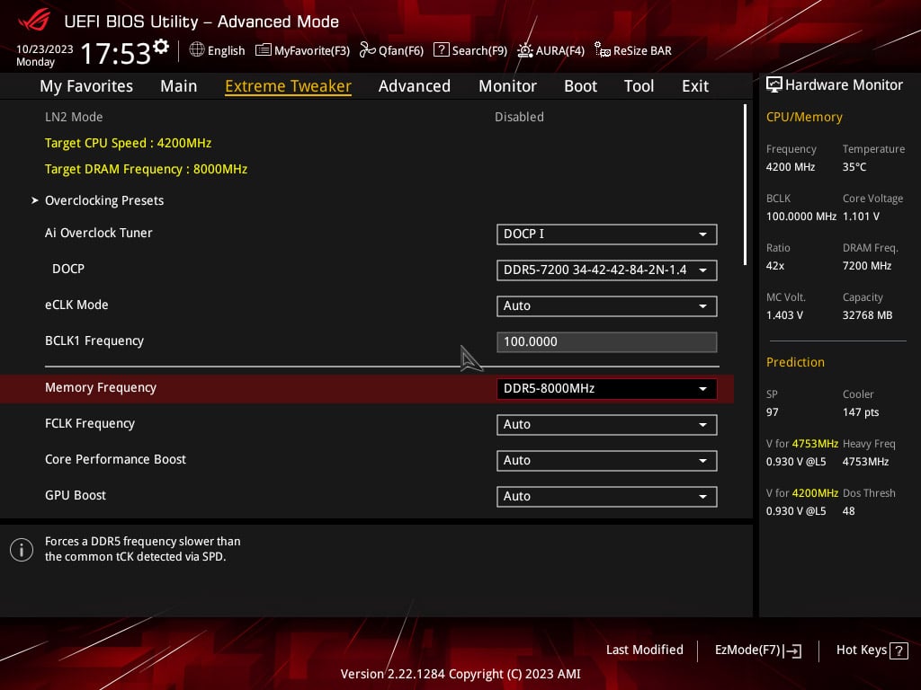Click the 7200 MHz DRAM Freq. value
921x690 pixels.
pos(867,266)
